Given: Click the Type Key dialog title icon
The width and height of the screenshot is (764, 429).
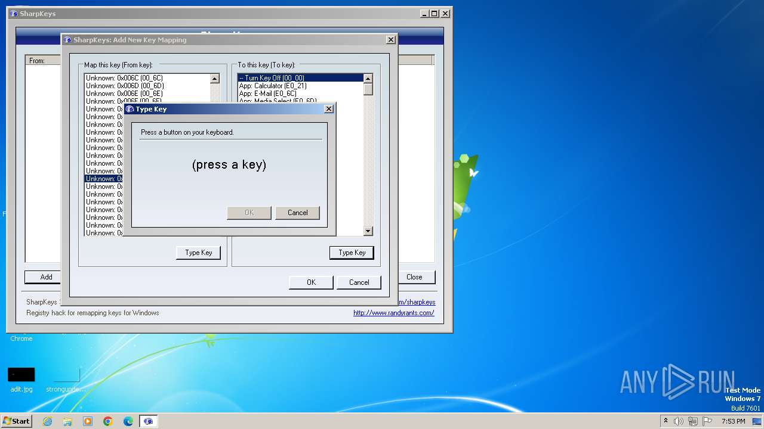Looking at the screenshot, I should 130,109.
